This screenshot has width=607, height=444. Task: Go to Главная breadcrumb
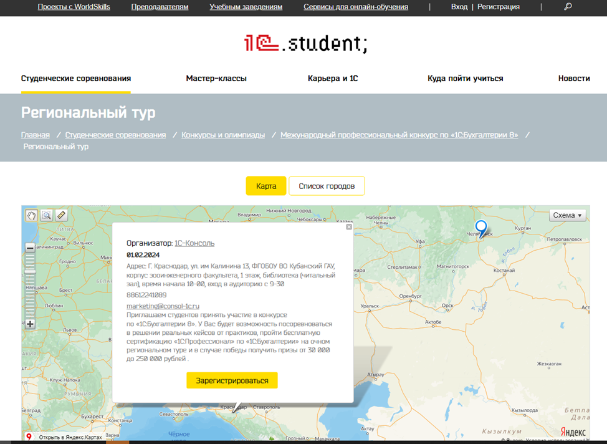coord(36,135)
